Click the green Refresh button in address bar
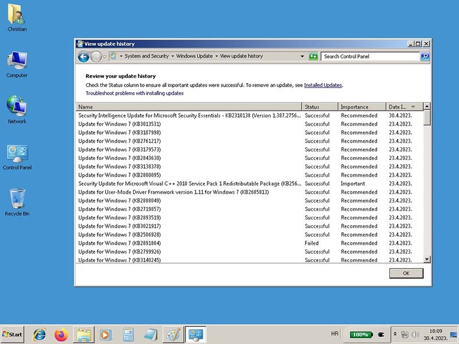This screenshot has height=344, width=459. click(313, 56)
